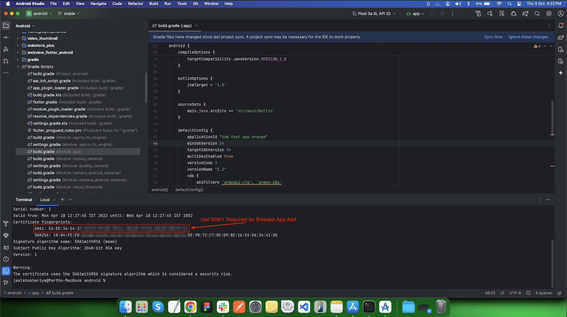This screenshot has width=567, height=317.
Task: Open the Refactor menu
Action: coord(135,4)
